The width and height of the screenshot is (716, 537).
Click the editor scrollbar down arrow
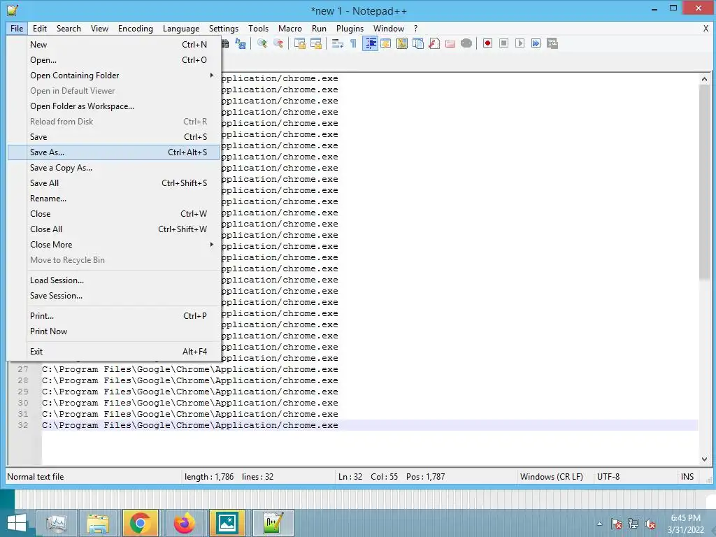point(704,459)
